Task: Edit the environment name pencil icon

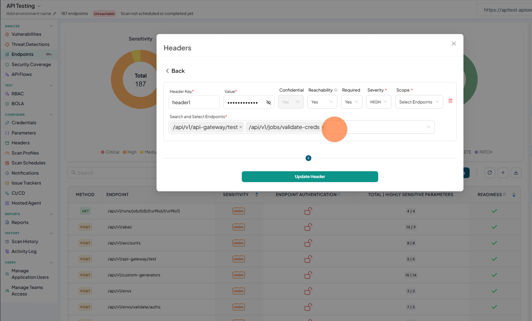Action: [54, 14]
